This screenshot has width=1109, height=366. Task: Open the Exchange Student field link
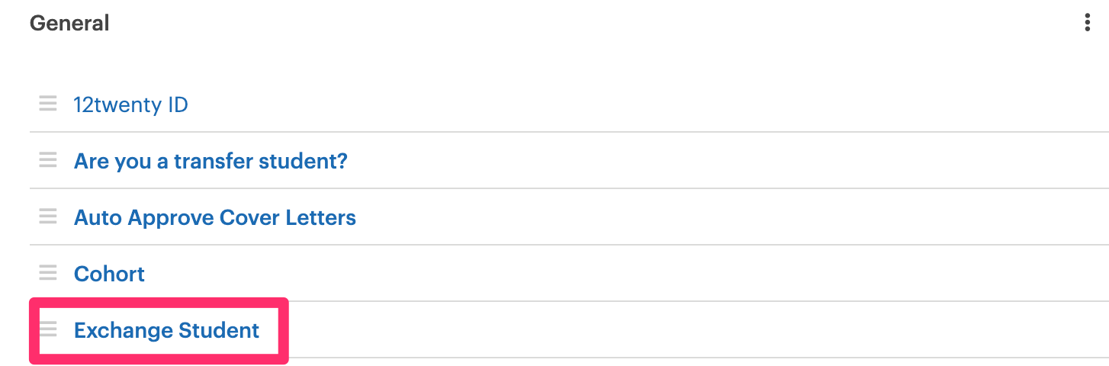166,330
